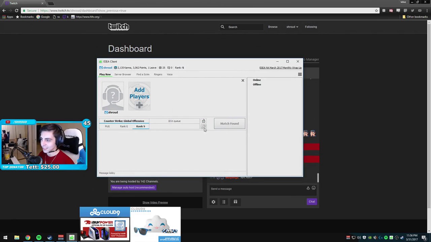Click the wrench settings icon below lock
431x242 pixels.
pyautogui.click(x=203, y=127)
